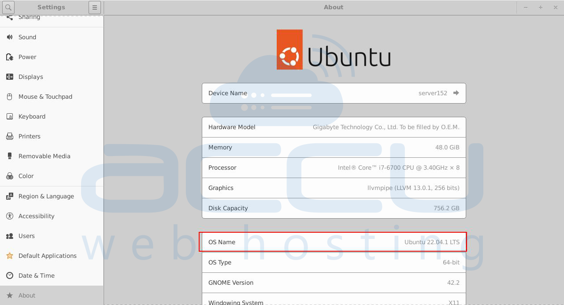Click the Users icon in sidebar

(x=10, y=236)
